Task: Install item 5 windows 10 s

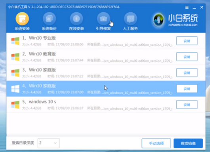Action: click(187, 104)
